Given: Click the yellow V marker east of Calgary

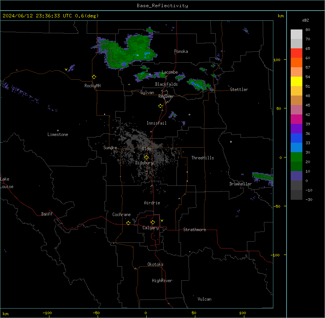Looking at the screenshot, I should (x=162, y=221).
